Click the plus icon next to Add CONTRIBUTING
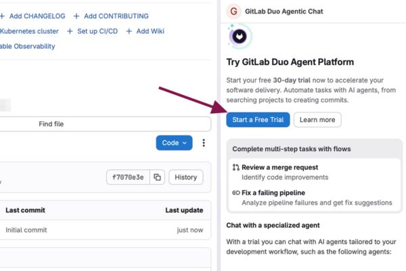The height and width of the screenshot is (271, 406). coord(76,16)
